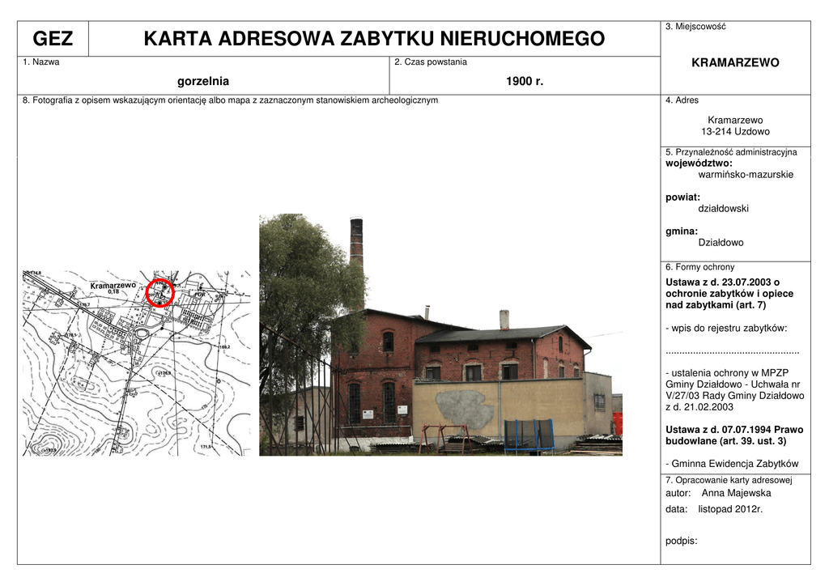The image size is (829, 586).
Task: Click the name value gorzelnia
Action: click(203, 81)
